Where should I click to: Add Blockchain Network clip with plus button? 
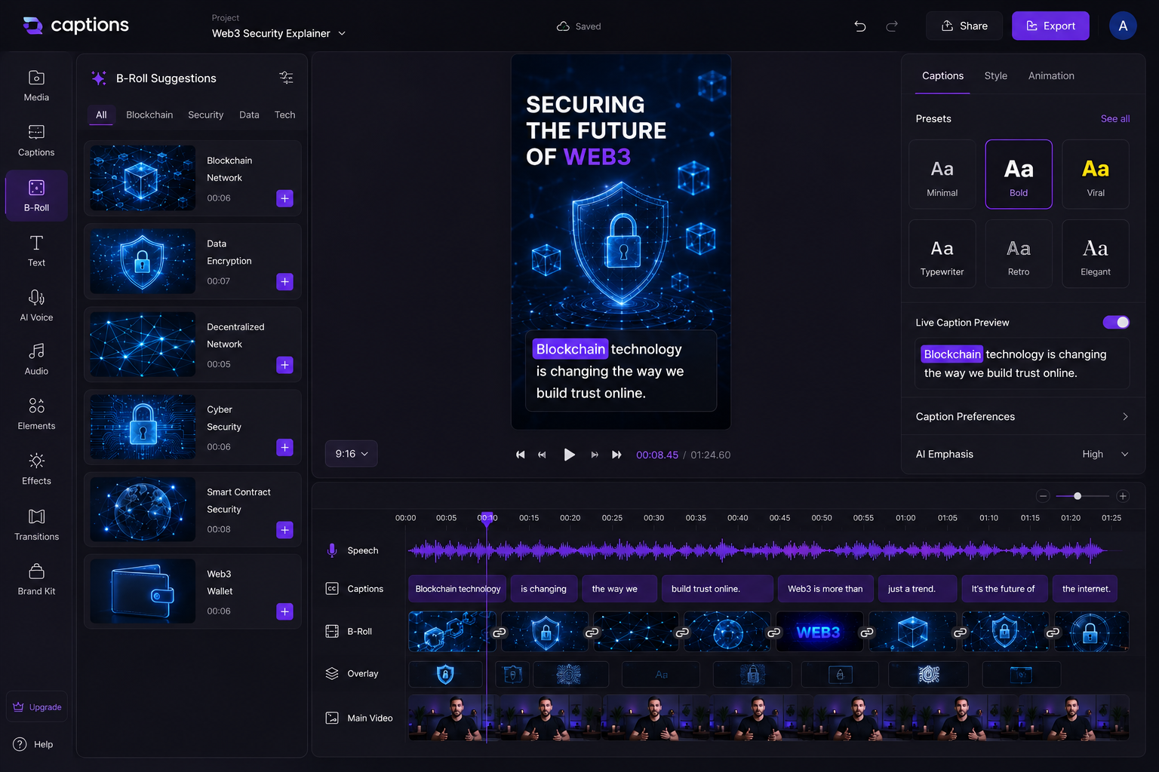(284, 198)
